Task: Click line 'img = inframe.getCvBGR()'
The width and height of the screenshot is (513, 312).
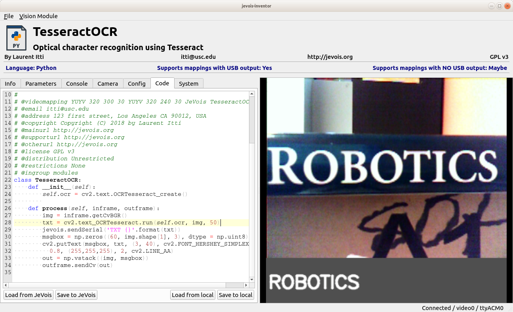Action: point(85,215)
